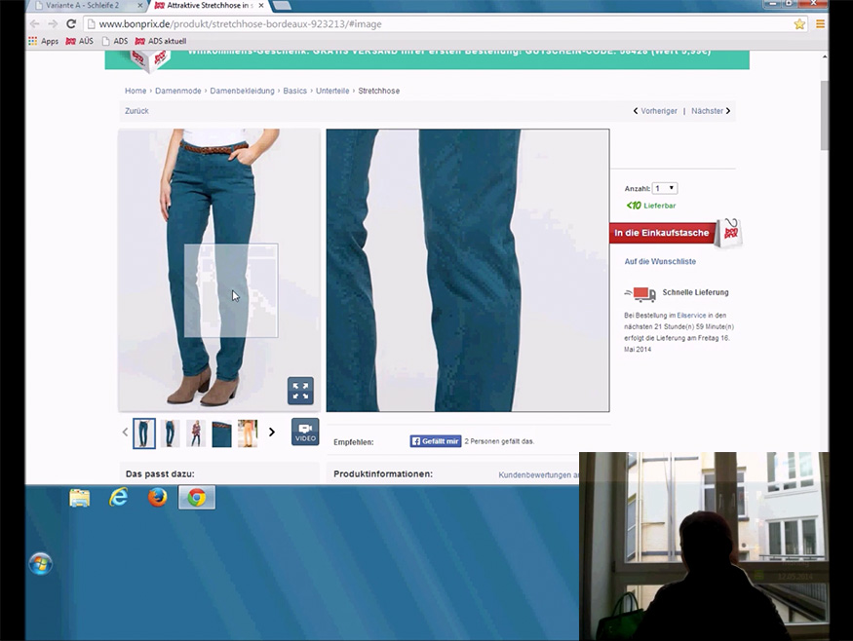
Task: Open the Damenmode breadcrumb
Action: (177, 91)
